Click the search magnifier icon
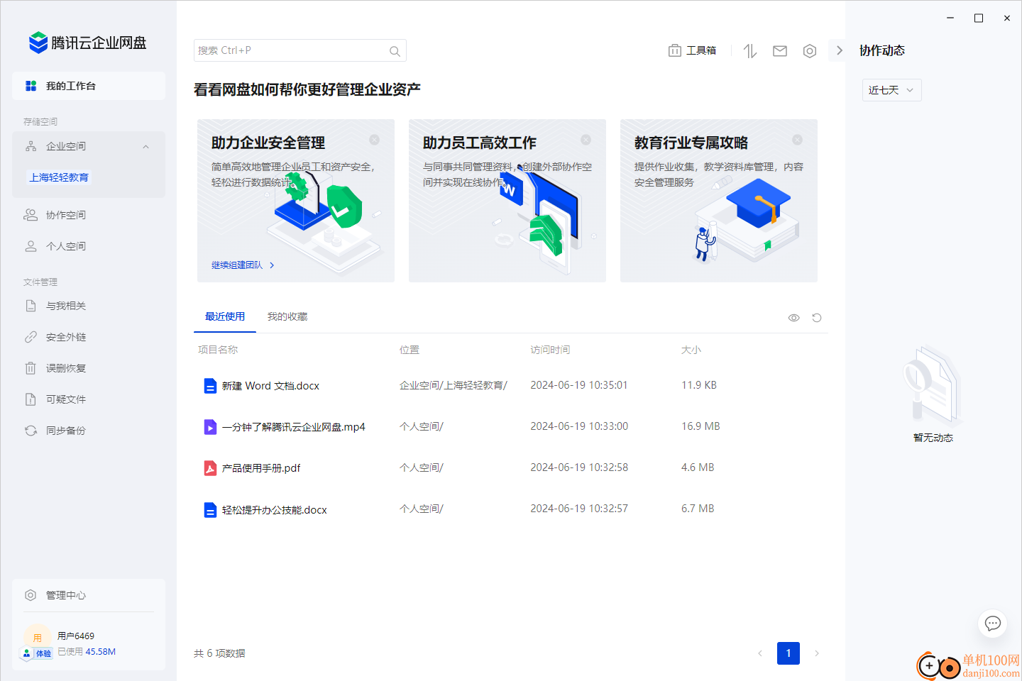The image size is (1022, 681). (x=395, y=51)
